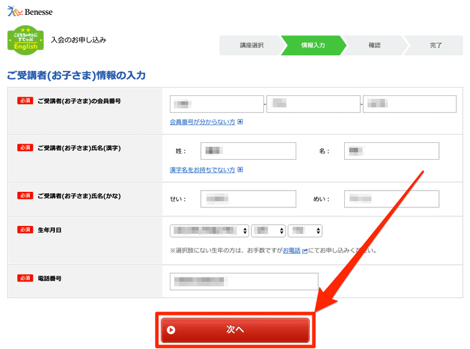Viewport: 470px width, 349px height.
Task: Click the ご受講者(お子さま)の会員番号 label
Action: pos(79,101)
